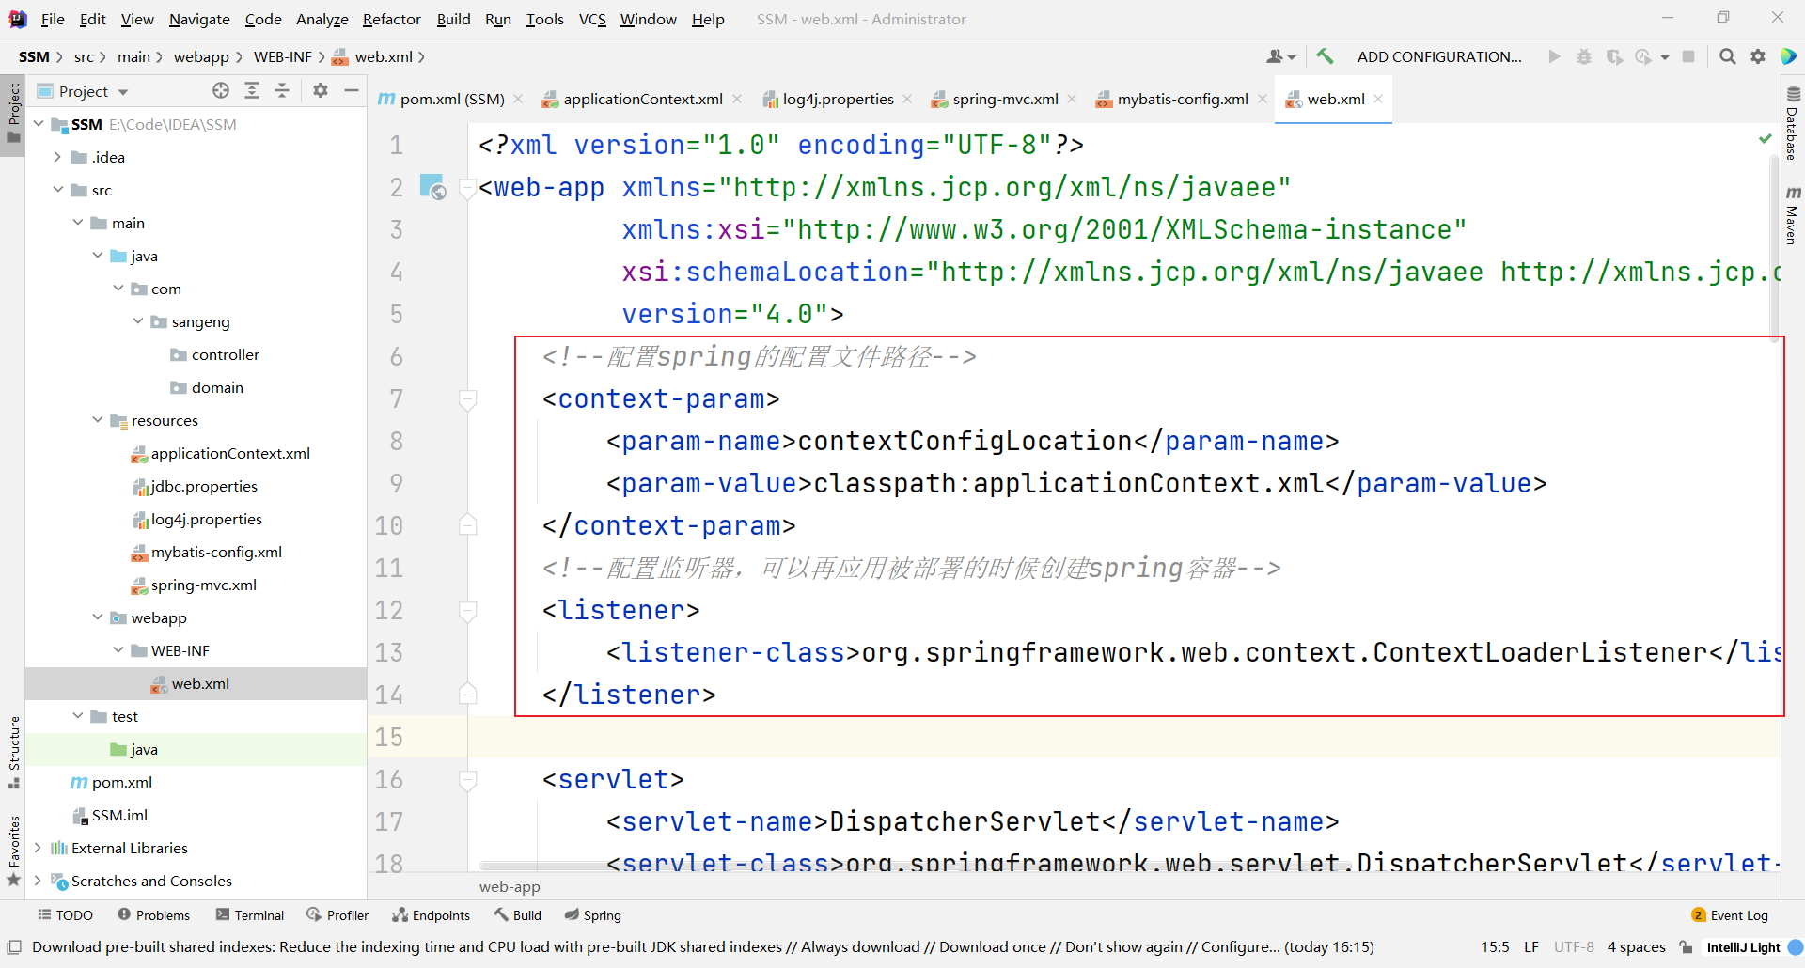Open the Problems tool window

[153, 915]
